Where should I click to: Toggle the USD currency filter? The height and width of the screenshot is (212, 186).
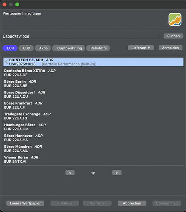pyautogui.click(x=26, y=48)
